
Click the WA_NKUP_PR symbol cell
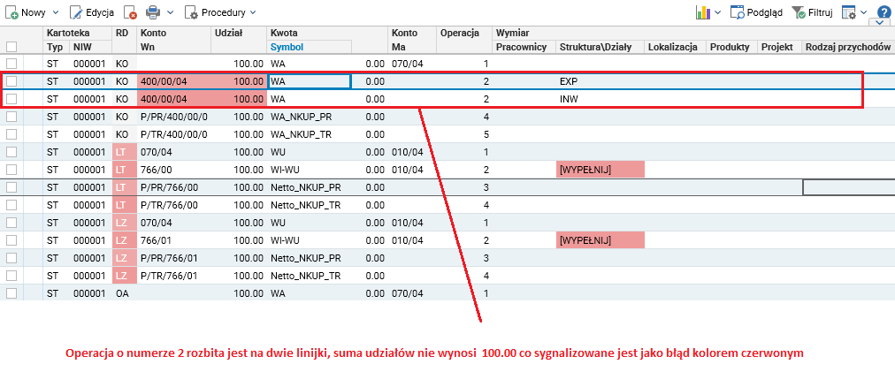310,117
